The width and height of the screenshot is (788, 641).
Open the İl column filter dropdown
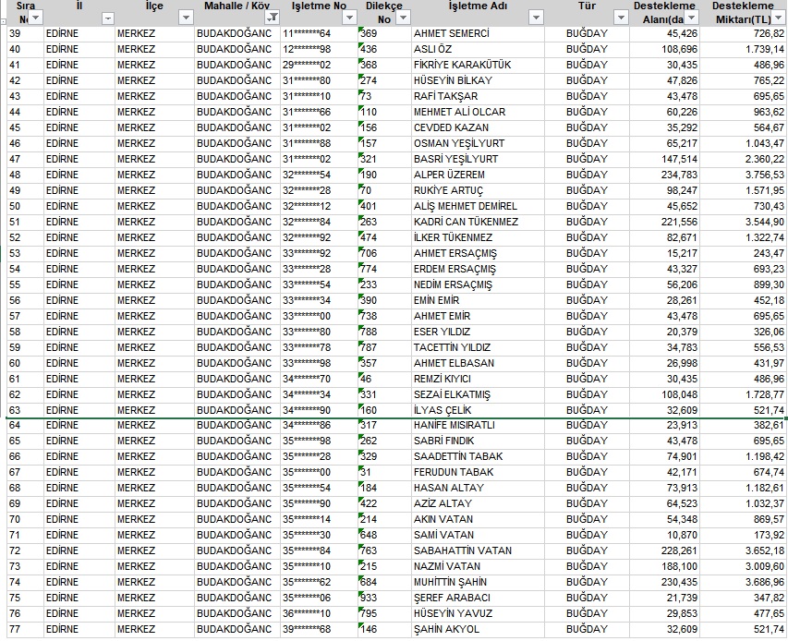pos(107,18)
